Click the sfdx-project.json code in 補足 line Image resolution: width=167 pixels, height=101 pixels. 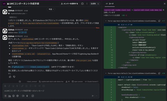click(84, 61)
